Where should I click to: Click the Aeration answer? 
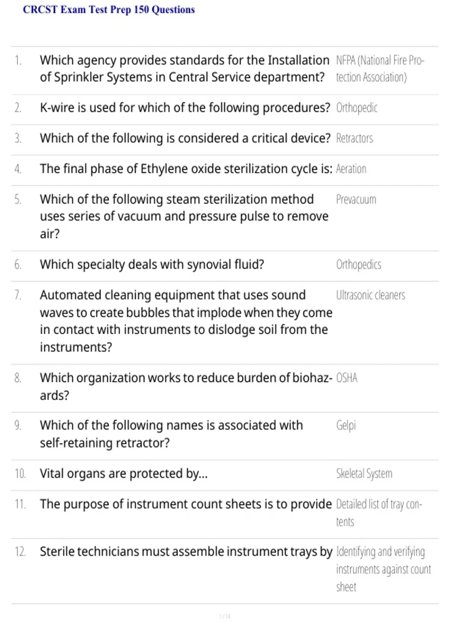click(351, 169)
